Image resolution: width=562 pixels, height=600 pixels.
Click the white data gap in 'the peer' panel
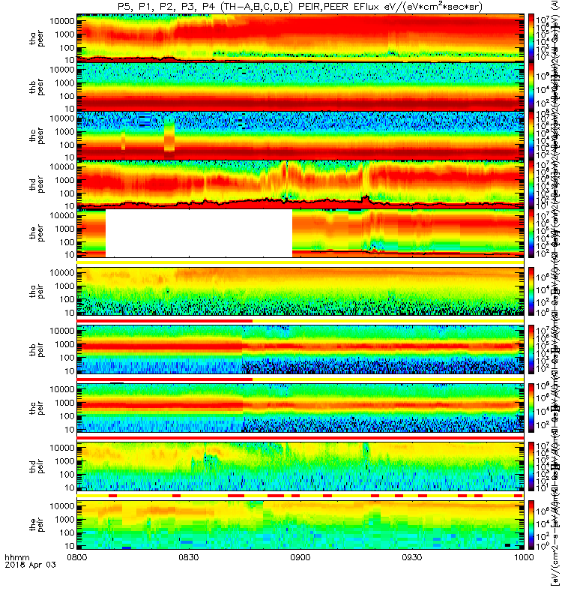[199, 233]
